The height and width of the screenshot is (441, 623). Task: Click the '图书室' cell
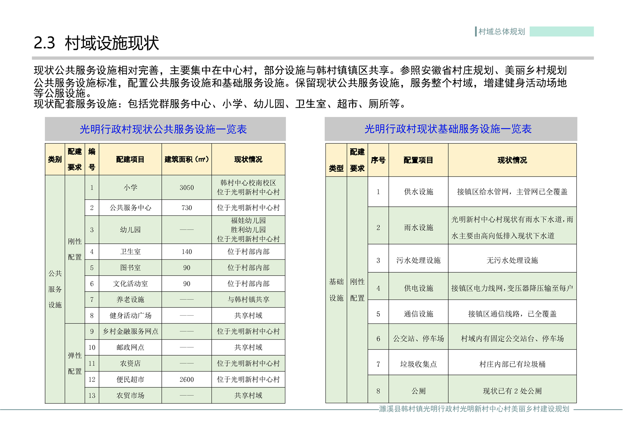130,268
